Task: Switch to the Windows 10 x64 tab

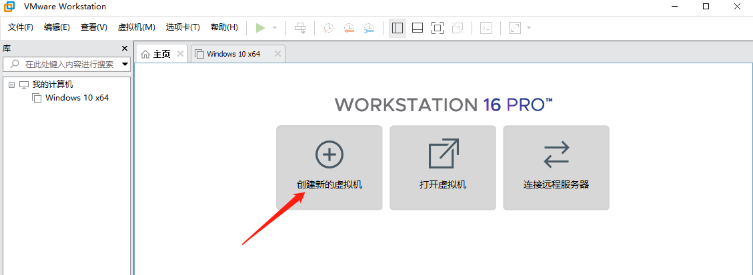Action: pos(238,54)
